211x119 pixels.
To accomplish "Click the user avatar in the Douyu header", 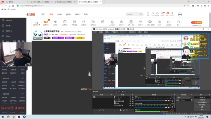I will 180,14.
